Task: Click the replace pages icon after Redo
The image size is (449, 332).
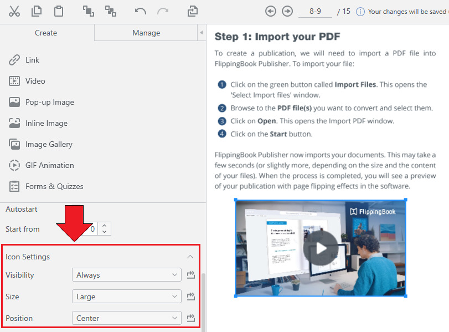Action: pyautogui.click(x=193, y=12)
